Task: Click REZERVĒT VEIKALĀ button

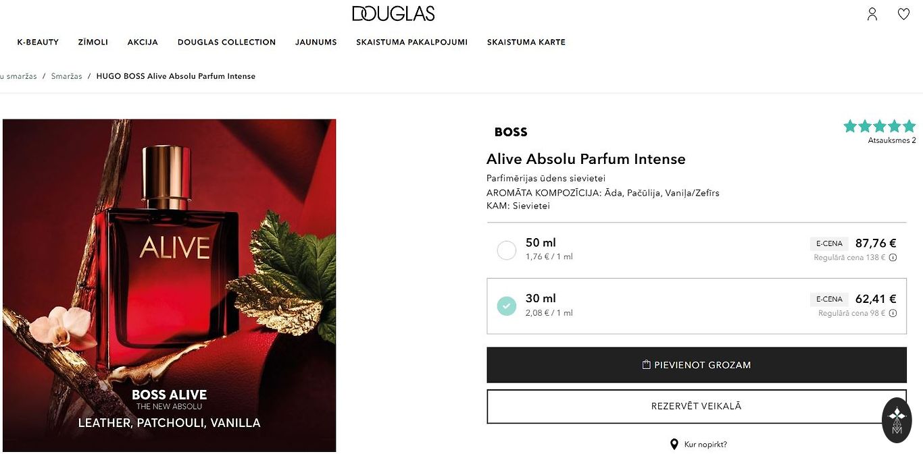Action: 696,406
